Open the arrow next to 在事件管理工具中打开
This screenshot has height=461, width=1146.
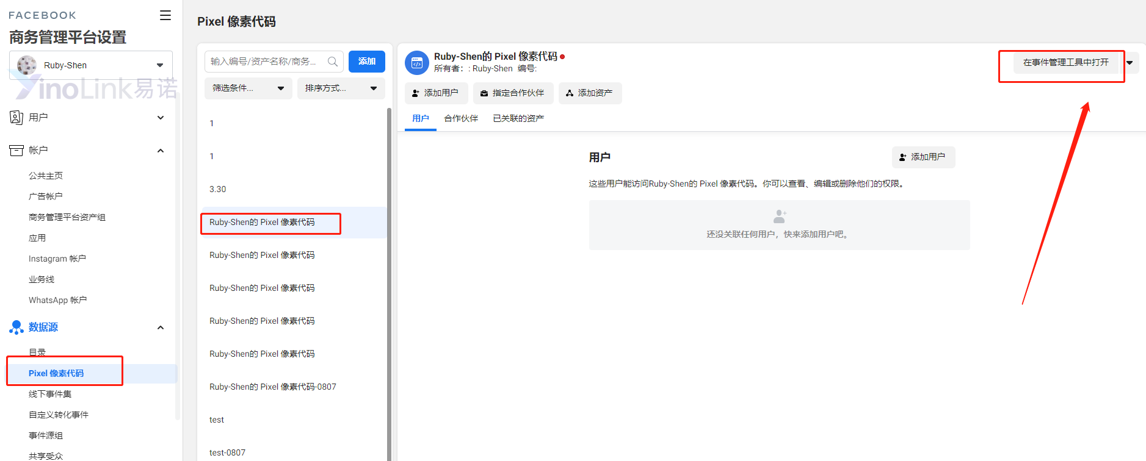tap(1130, 63)
